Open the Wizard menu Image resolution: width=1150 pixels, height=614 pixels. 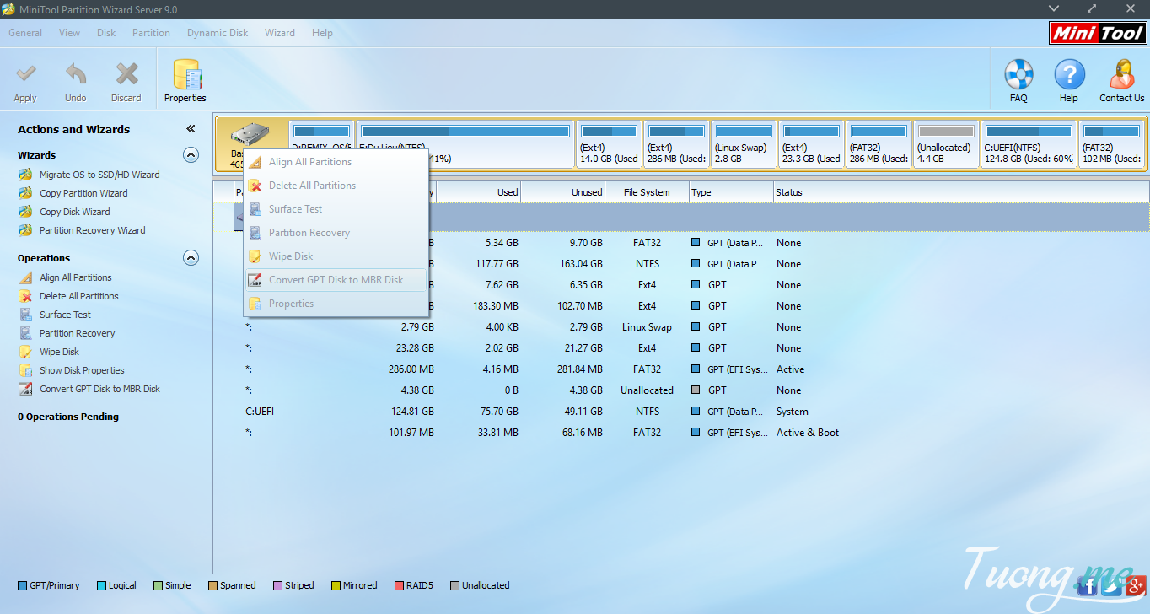tap(280, 33)
